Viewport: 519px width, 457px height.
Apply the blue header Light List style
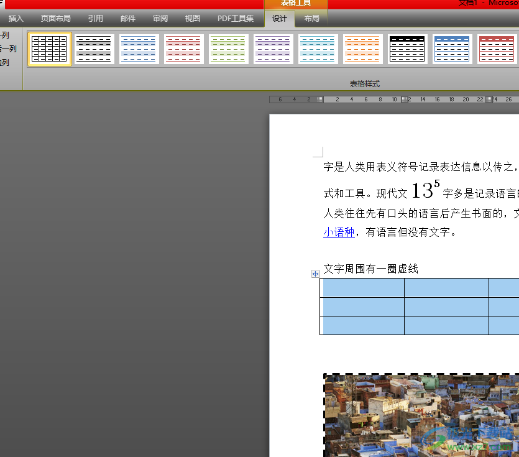452,49
